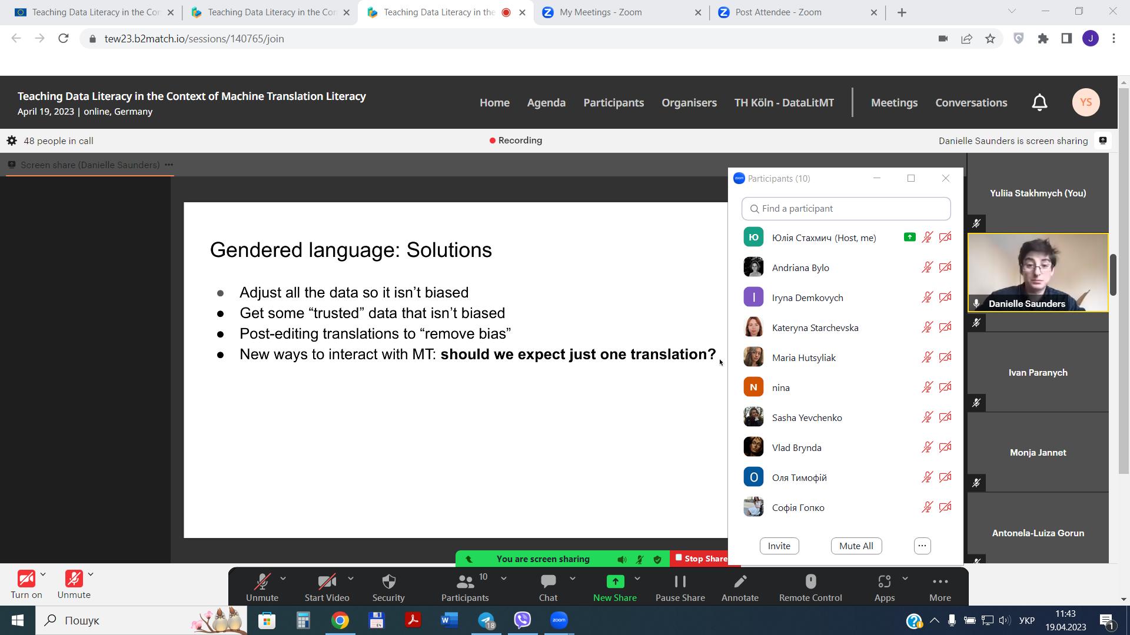This screenshot has height=635, width=1130.
Task: Select the Agenda tab
Action: 546,102
